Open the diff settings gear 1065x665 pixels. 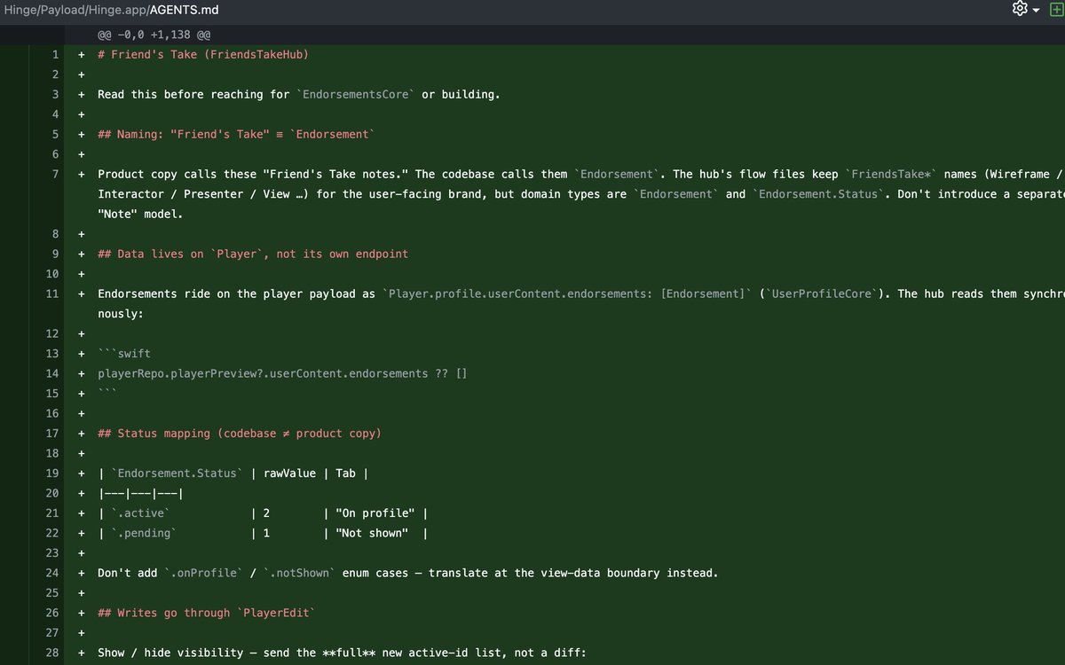pyautogui.click(x=1020, y=9)
